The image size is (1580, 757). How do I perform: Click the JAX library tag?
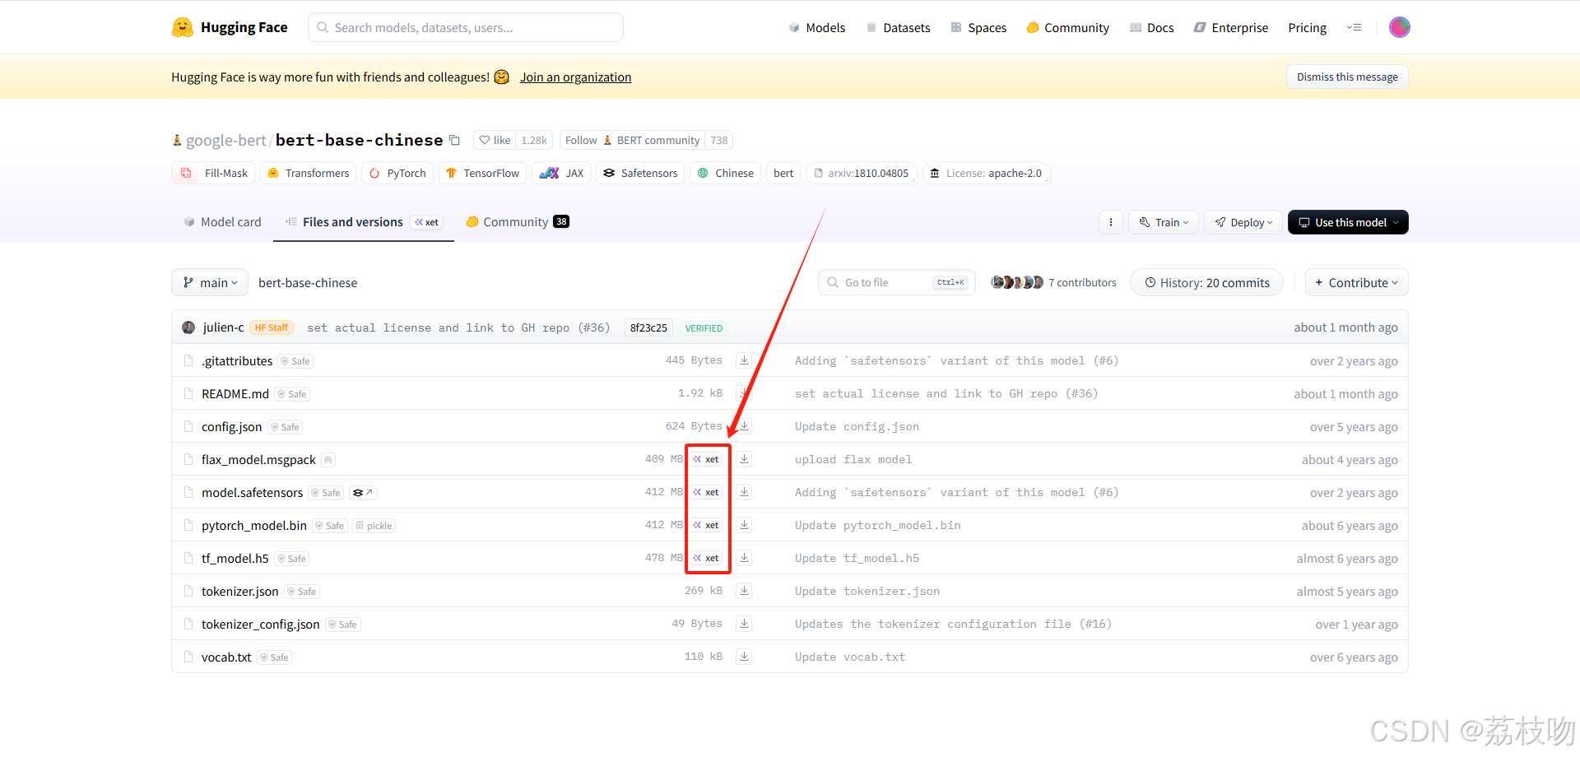[561, 173]
